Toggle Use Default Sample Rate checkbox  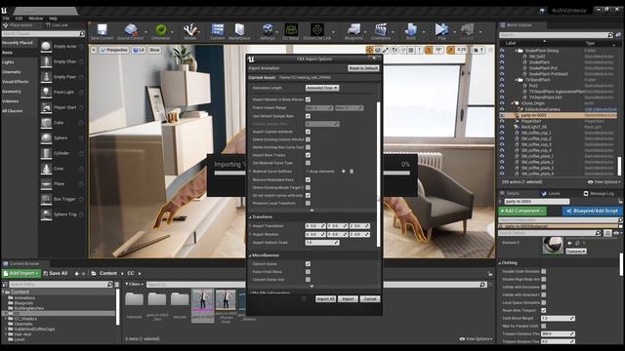308,116
